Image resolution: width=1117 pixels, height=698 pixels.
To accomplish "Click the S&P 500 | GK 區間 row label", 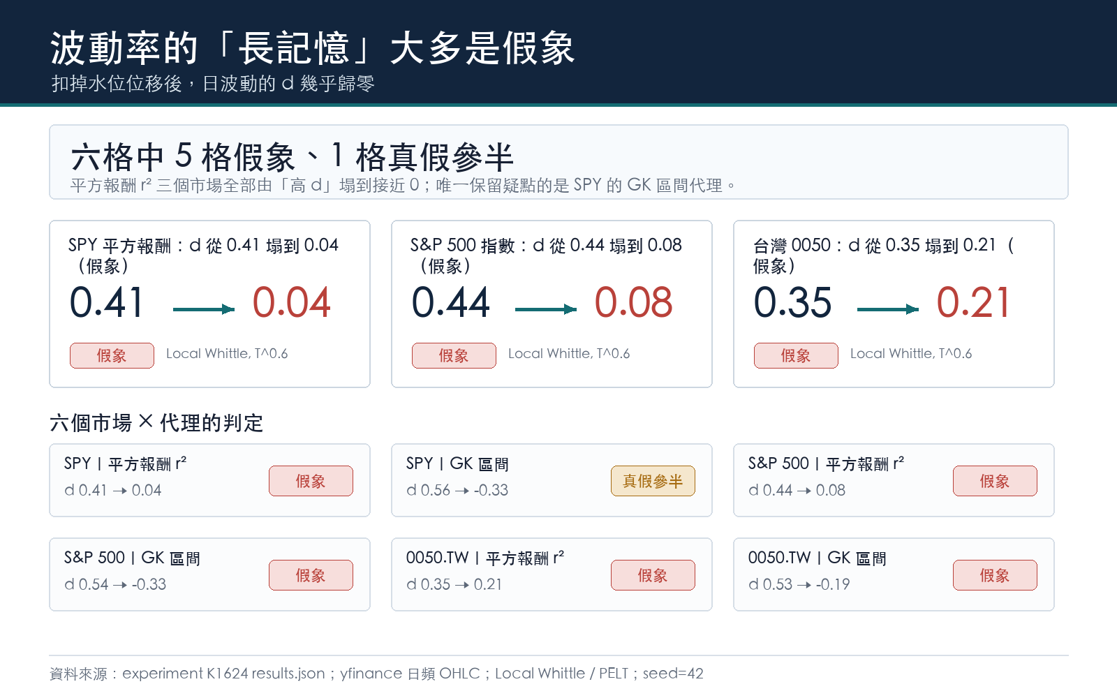I will coord(132,558).
